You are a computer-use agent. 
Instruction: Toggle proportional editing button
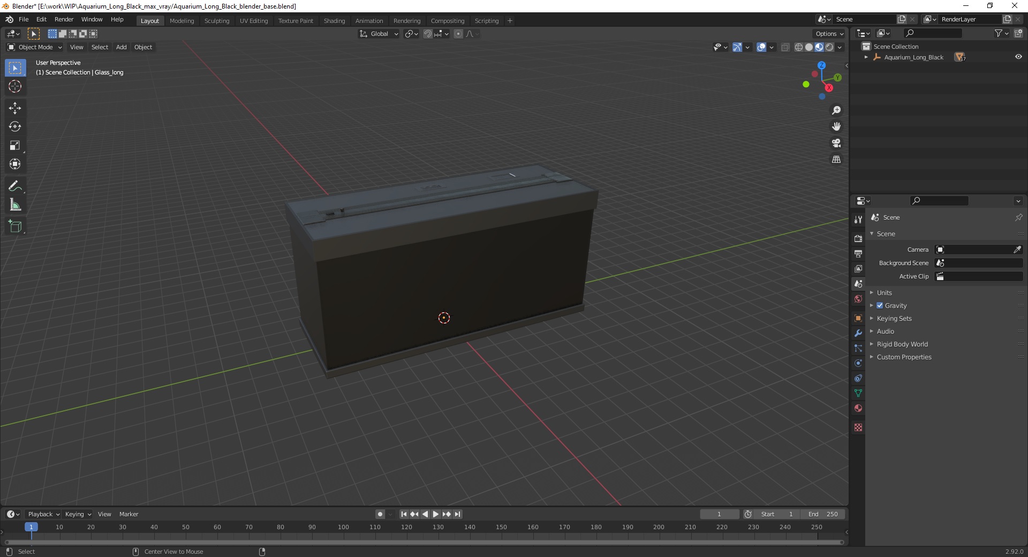pyautogui.click(x=458, y=34)
